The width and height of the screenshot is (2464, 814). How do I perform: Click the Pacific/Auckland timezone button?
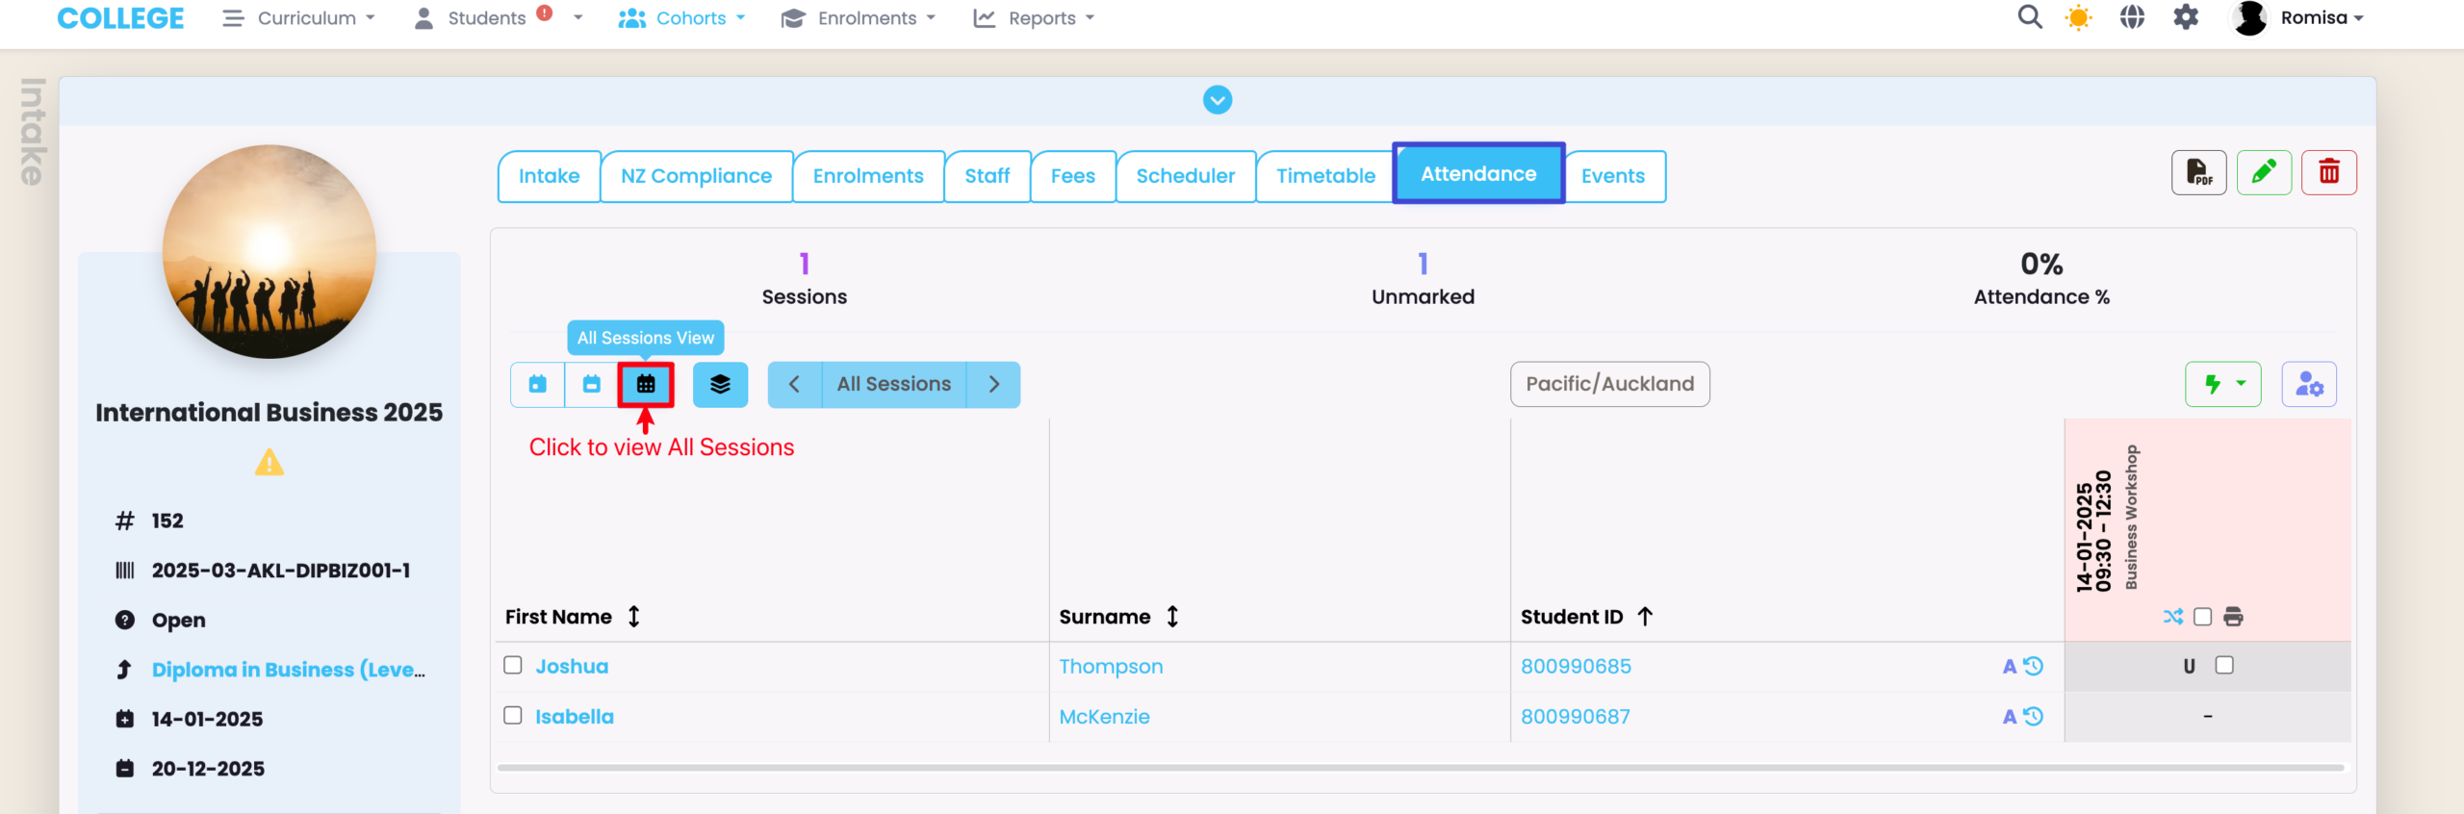click(x=1609, y=385)
